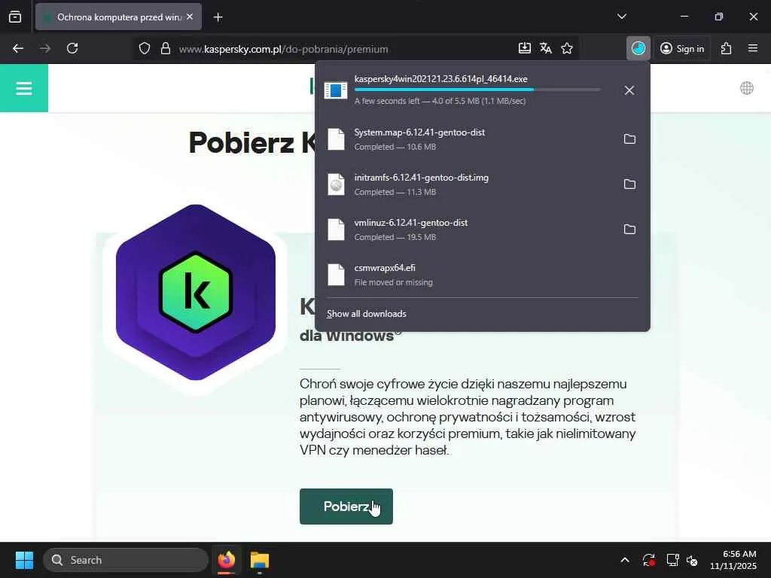
Task: Open the System.map-6.12.41-gentoo-dist download
Action: pyautogui.click(x=467, y=139)
